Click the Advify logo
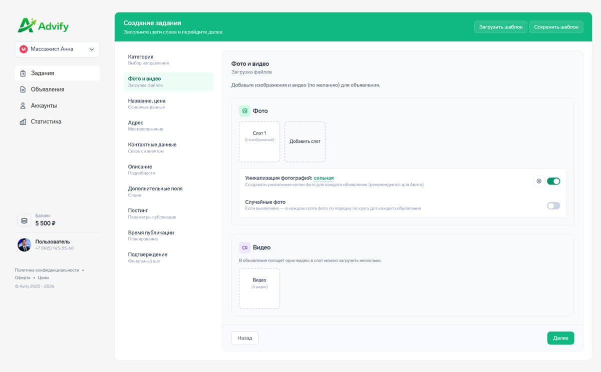Viewport: 601px width, 372px height. [x=43, y=25]
